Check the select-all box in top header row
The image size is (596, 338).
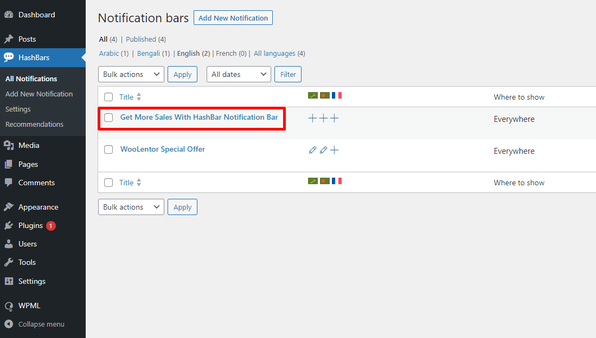108,97
